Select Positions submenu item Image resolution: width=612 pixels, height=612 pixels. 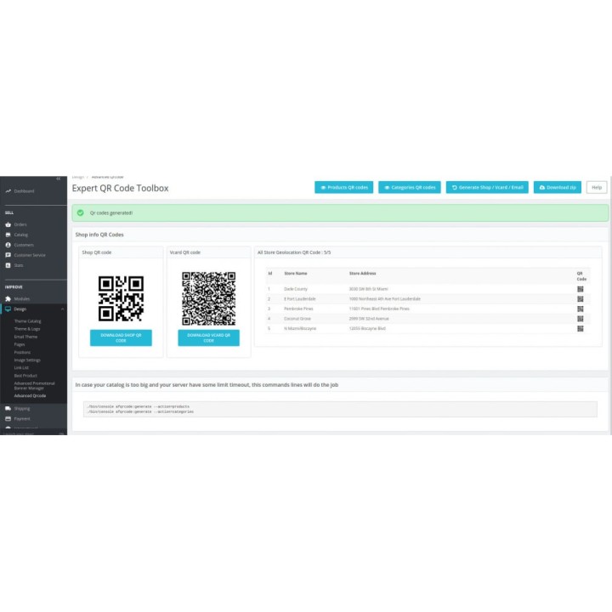pyautogui.click(x=22, y=353)
